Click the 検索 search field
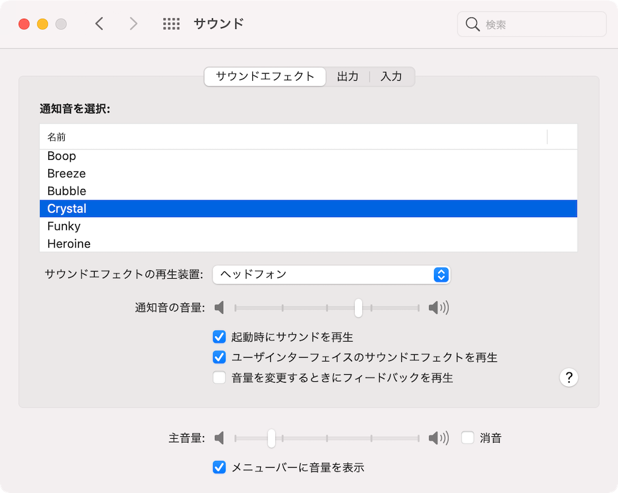 pyautogui.click(x=532, y=24)
